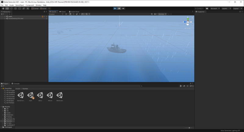Viewport: 244px width, 132px height.
Task: Switch to the Game tab
Action: [63, 12]
